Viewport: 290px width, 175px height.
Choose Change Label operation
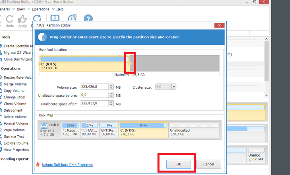pos(14,97)
